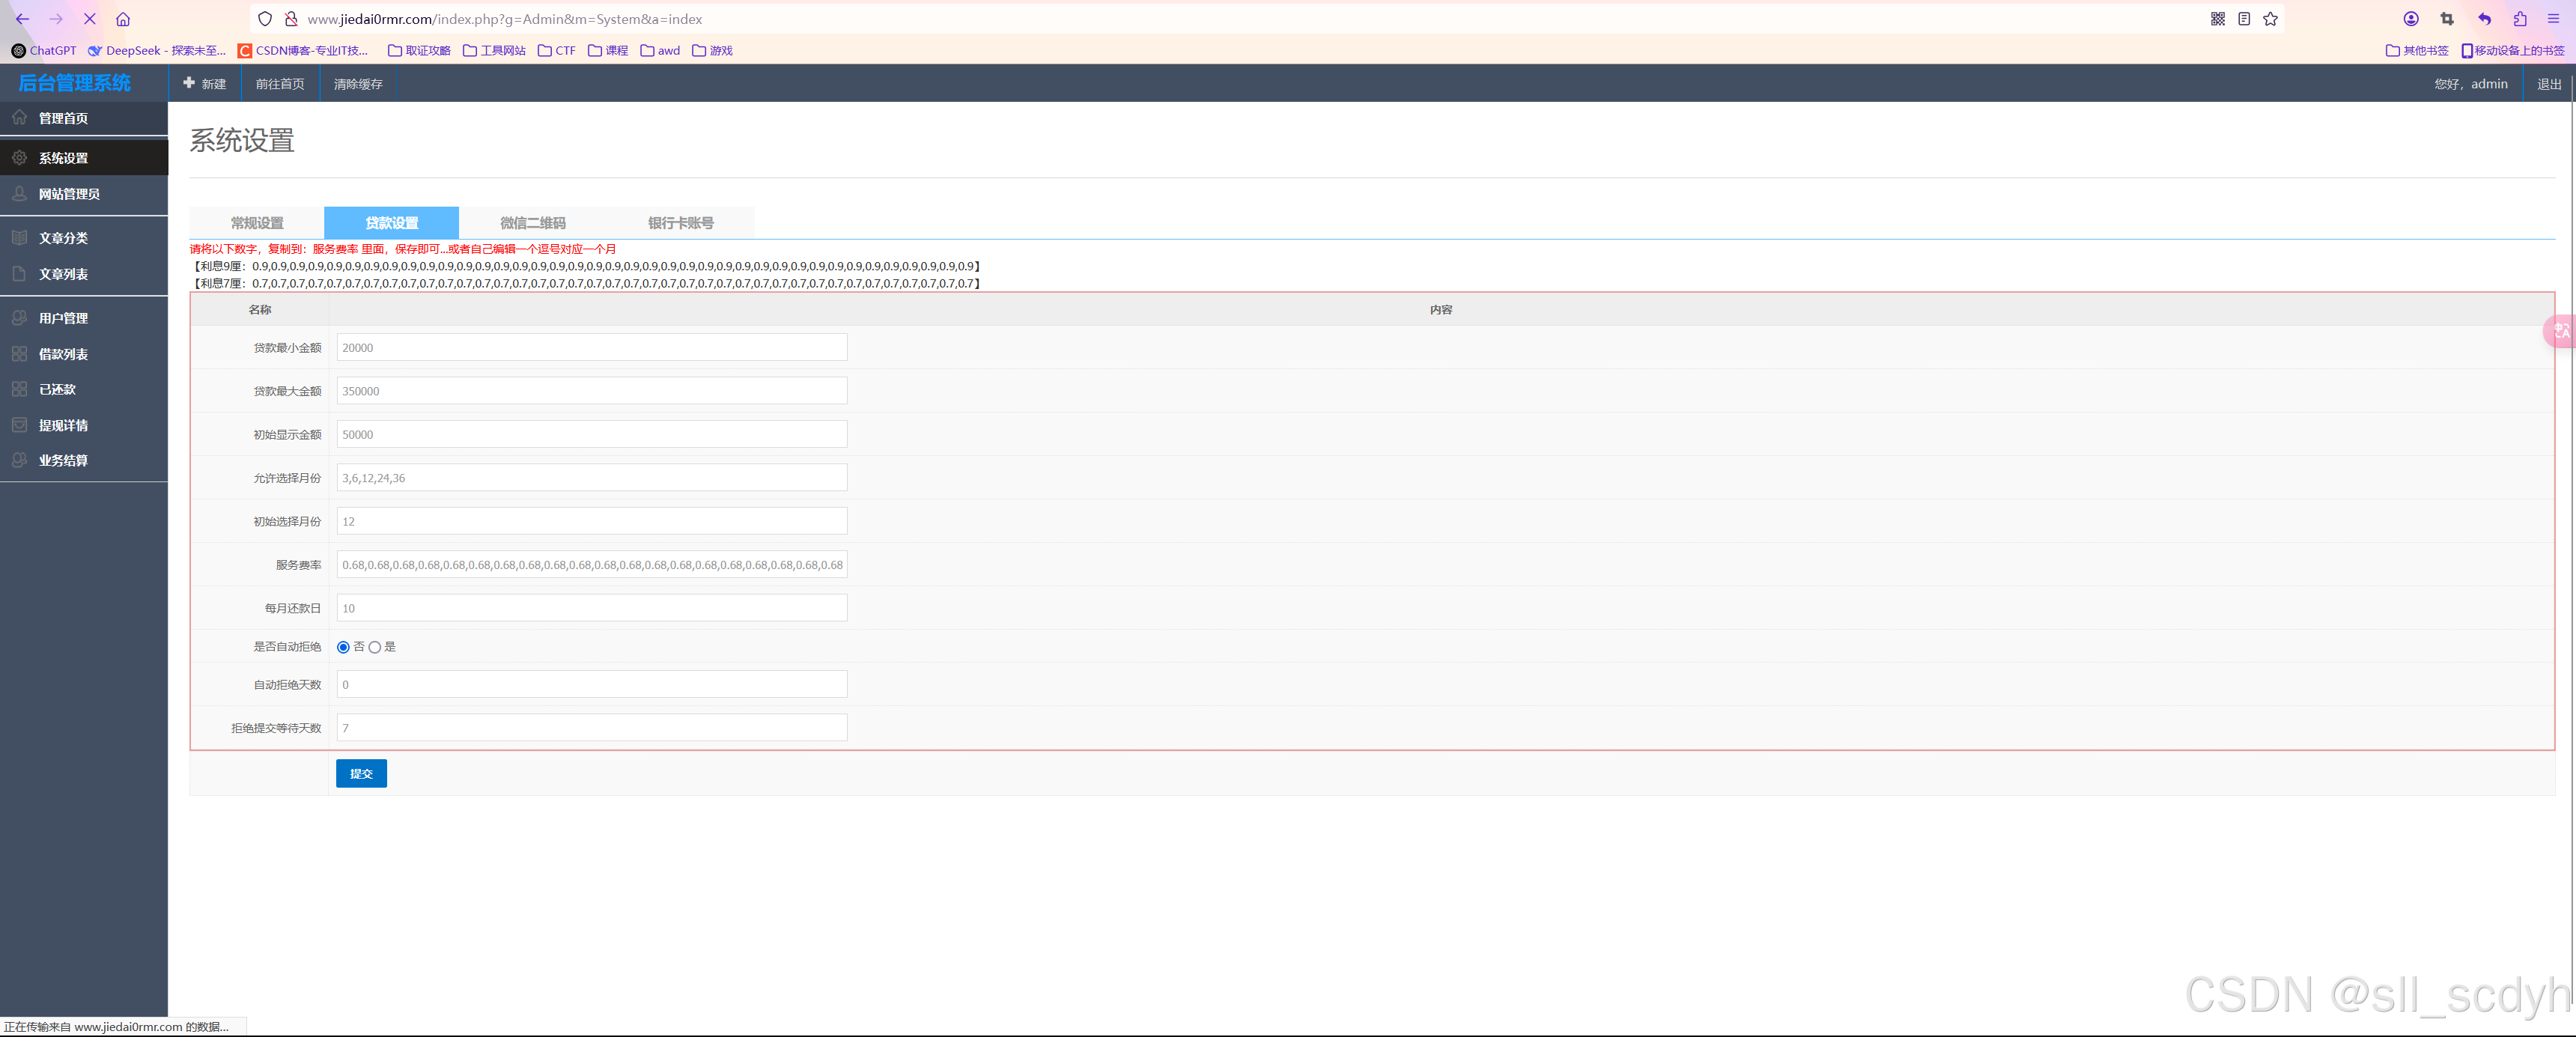Click the 每月还款日 input field

tap(592, 608)
